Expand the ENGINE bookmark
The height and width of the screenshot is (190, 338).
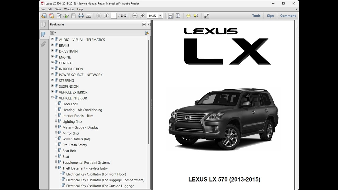pos(52,56)
